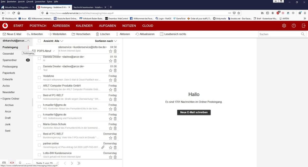This screenshot has width=308, height=167.
Task: Delete the Vodafone welcome message
Action: coord(115,80)
